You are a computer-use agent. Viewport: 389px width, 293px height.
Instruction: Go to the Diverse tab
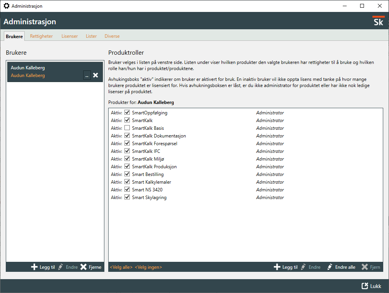[112, 36]
